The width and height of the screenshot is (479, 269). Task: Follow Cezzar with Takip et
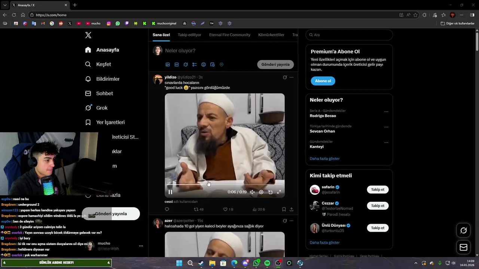click(378, 205)
